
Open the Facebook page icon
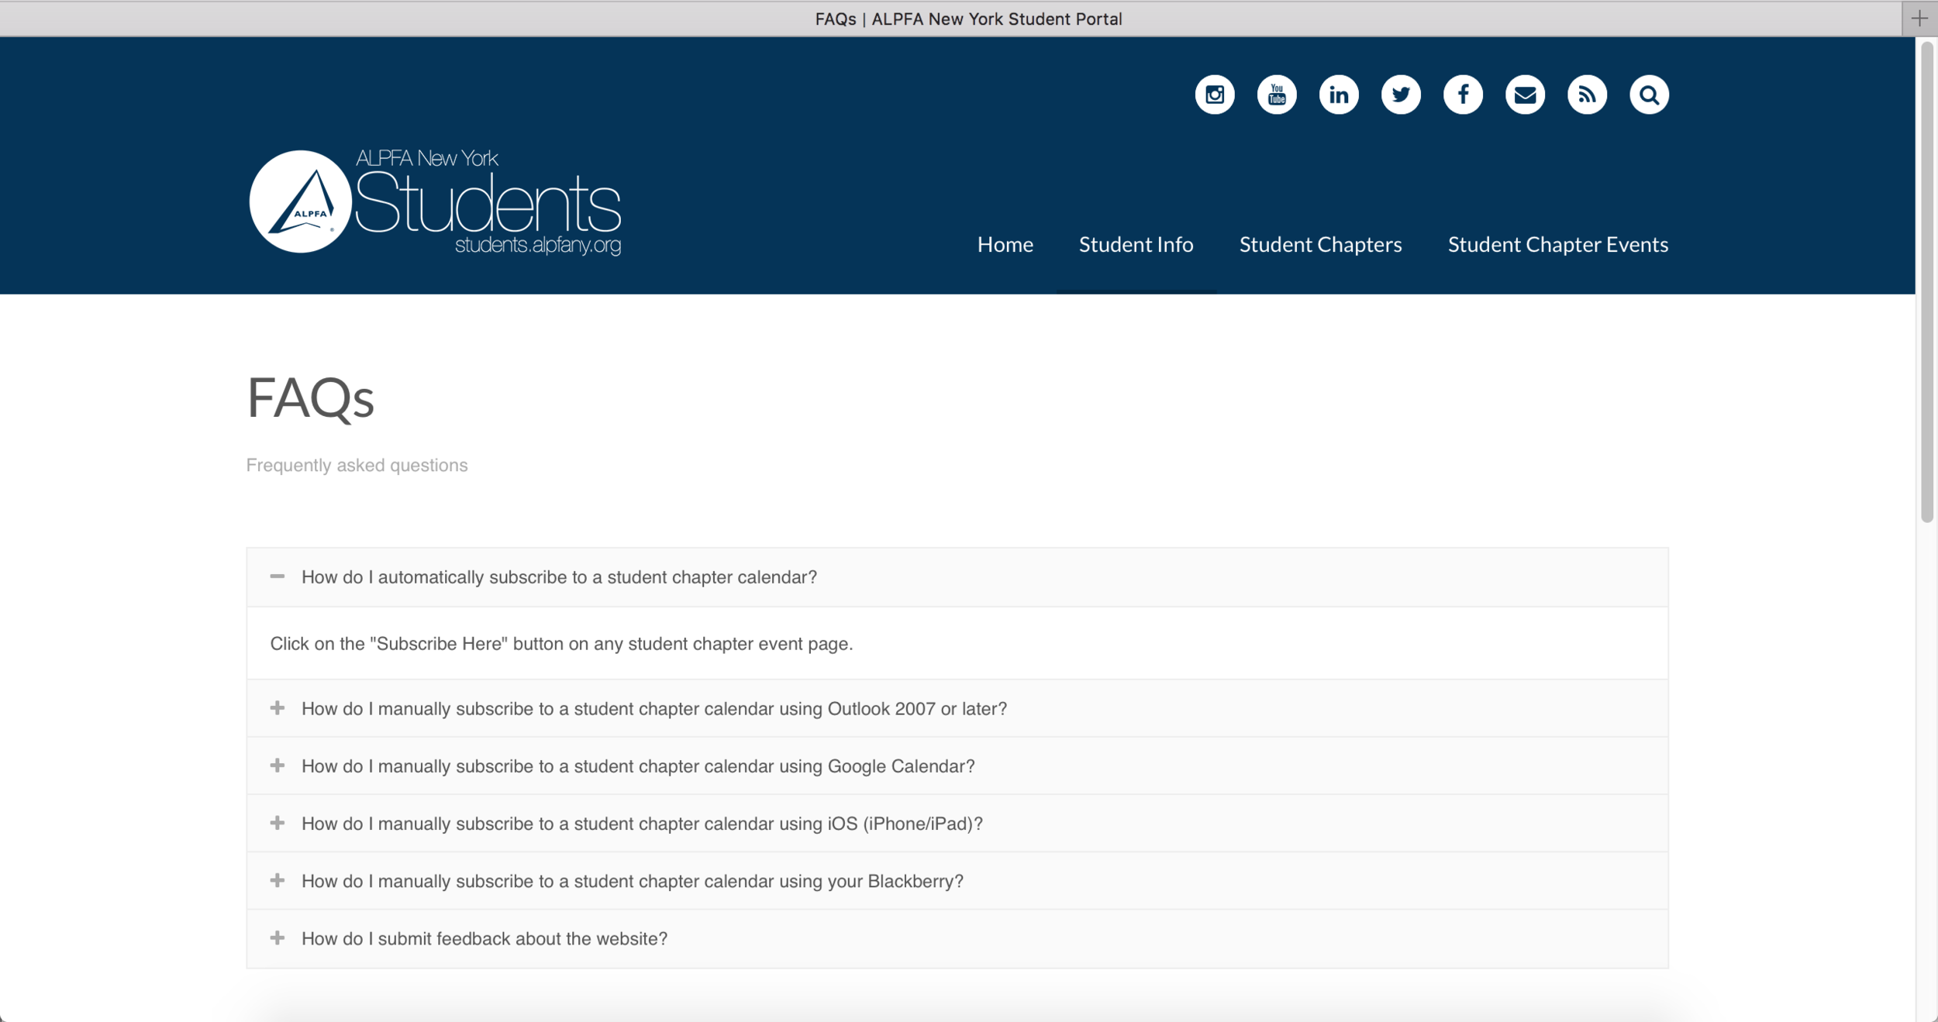click(x=1464, y=94)
